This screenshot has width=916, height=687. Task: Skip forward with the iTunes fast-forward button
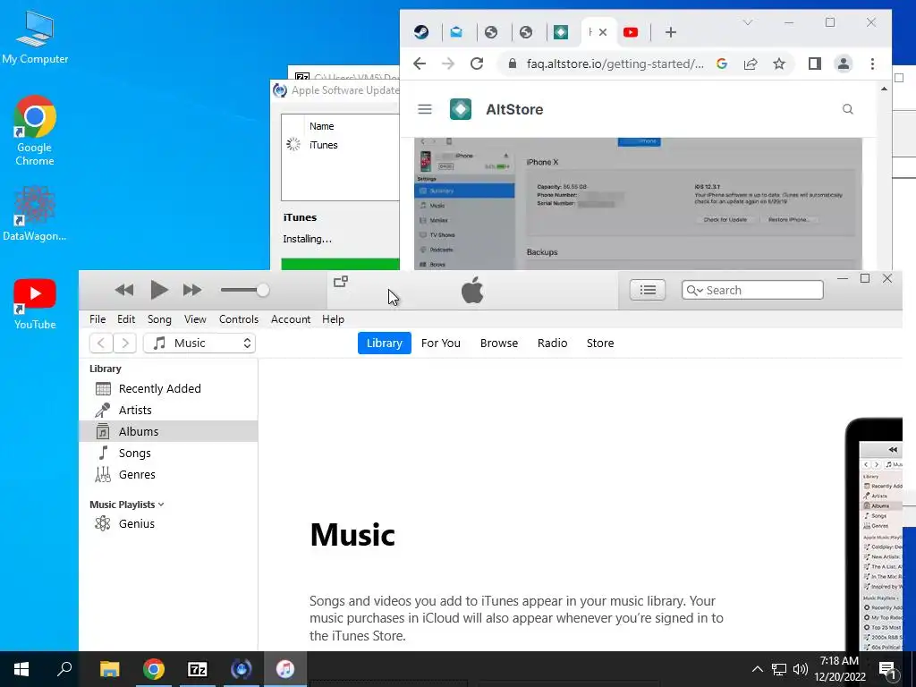point(192,290)
